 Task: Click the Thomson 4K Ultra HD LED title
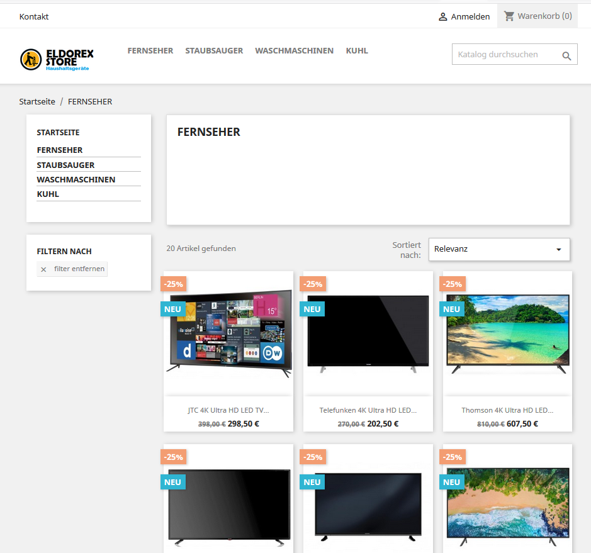(x=507, y=410)
